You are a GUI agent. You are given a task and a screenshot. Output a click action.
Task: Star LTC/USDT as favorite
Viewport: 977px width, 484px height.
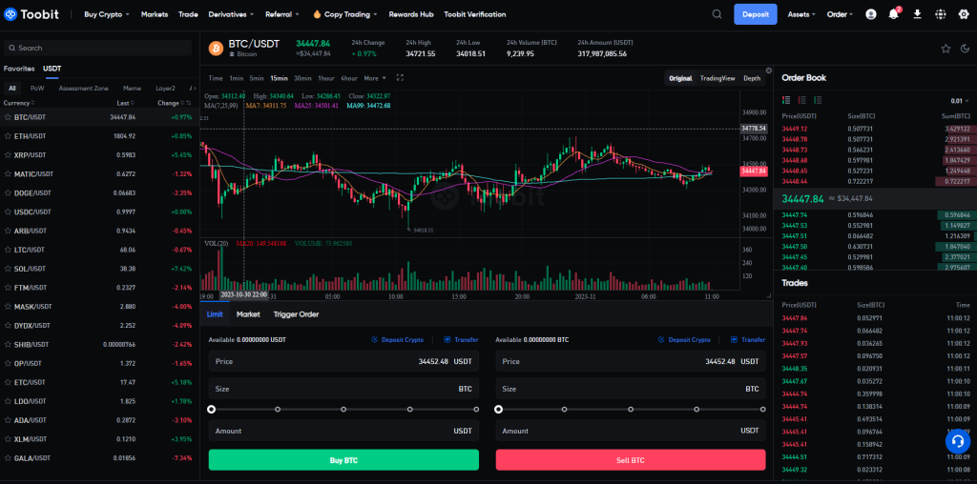click(x=8, y=250)
